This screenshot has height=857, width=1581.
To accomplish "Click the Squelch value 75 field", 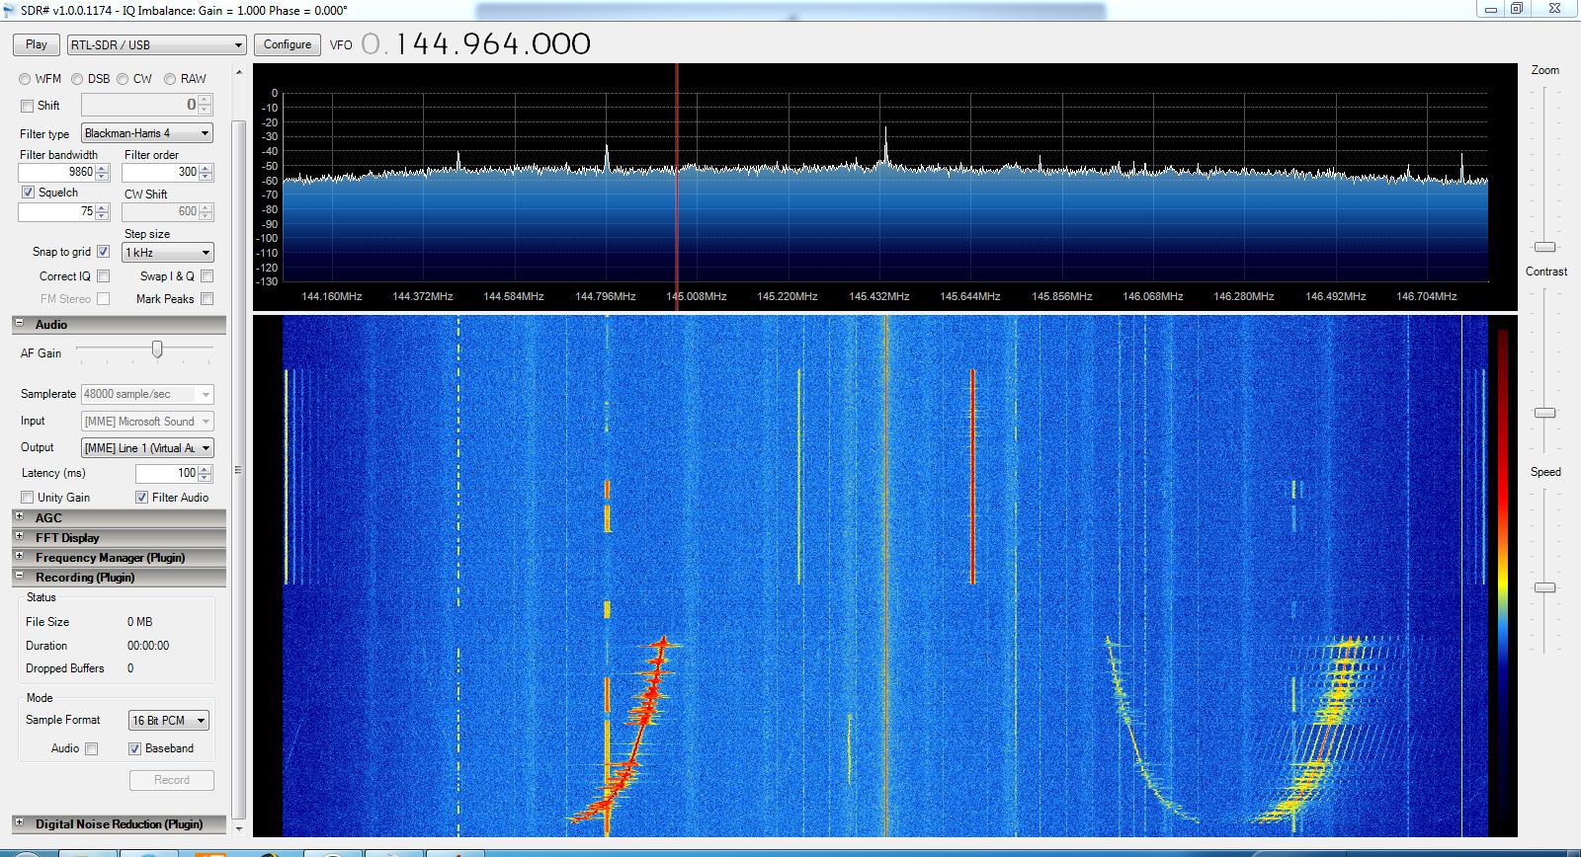I will tap(56, 211).
